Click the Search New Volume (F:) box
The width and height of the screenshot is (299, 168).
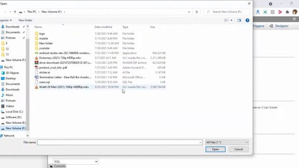coord(227,12)
